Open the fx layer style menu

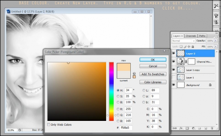point(181,128)
